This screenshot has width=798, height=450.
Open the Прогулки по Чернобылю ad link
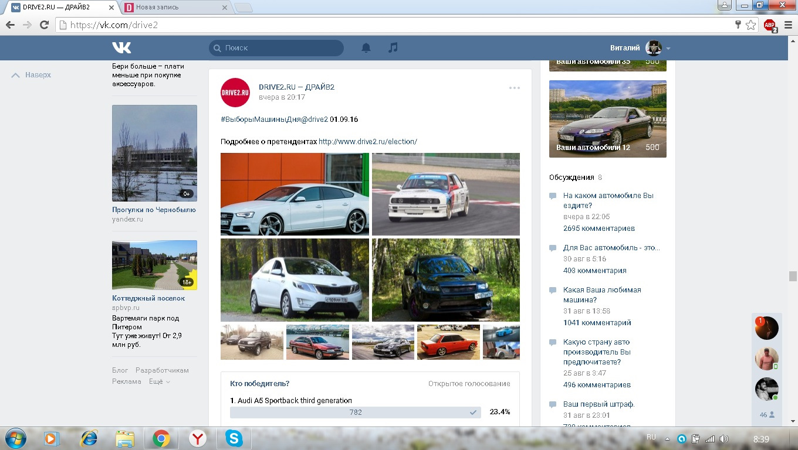(x=154, y=210)
